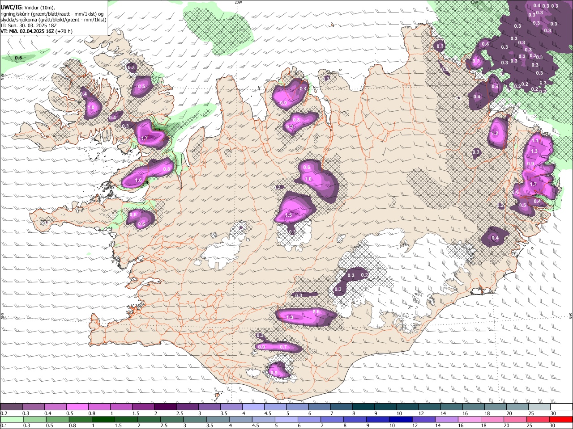Click the '1.3' snowfall value in the east
Viewport: 573px width, 429px height.
click(534, 151)
